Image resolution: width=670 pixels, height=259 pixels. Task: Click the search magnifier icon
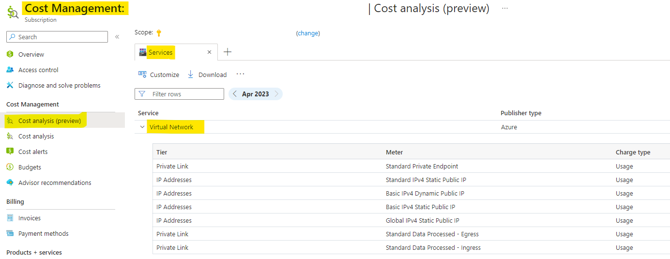12,37
